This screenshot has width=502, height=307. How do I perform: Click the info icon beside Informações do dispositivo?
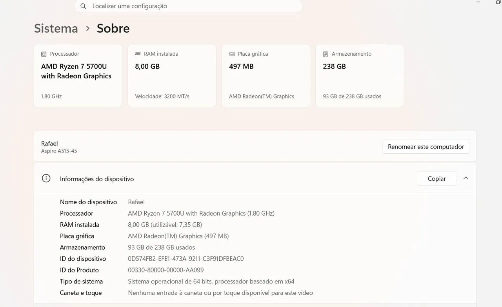tap(46, 178)
